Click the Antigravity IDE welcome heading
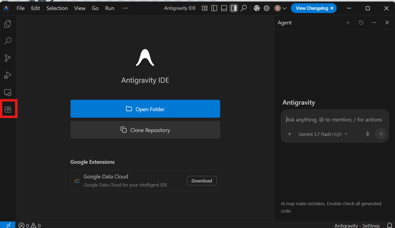The image size is (395, 228). [x=145, y=80]
